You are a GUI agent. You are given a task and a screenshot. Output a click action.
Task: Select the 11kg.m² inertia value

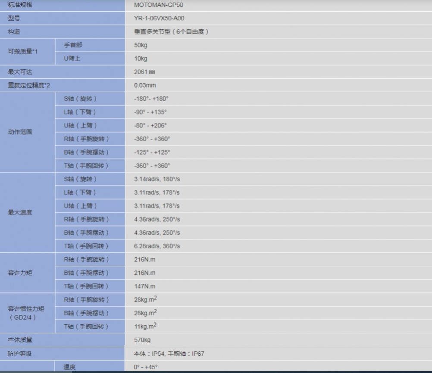click(145, 326)
